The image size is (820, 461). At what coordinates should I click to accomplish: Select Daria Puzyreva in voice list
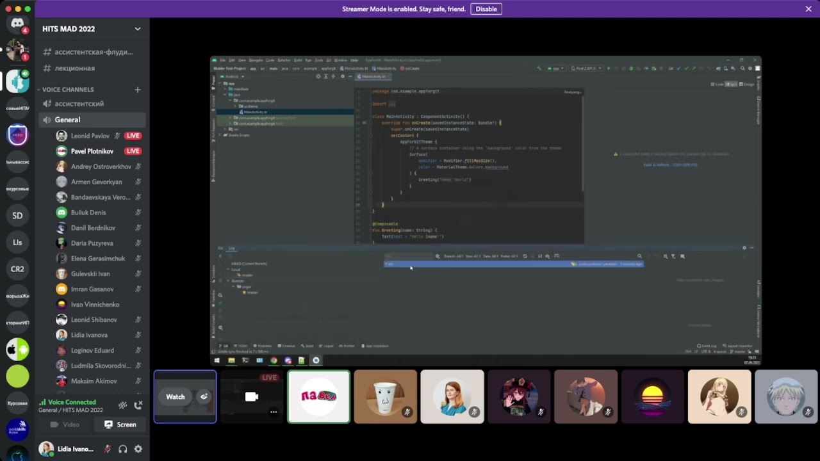[99, 243]
